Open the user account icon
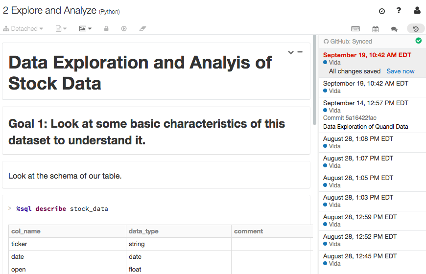This screenshot has height=274, width=426. pos(417,10)
